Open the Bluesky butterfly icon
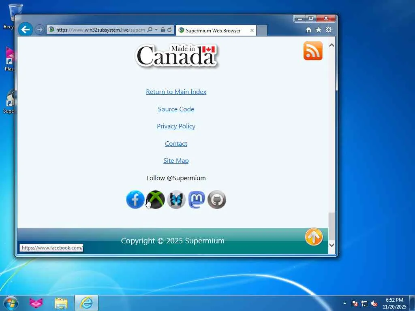The image size is (415, 311). [176, 200]
